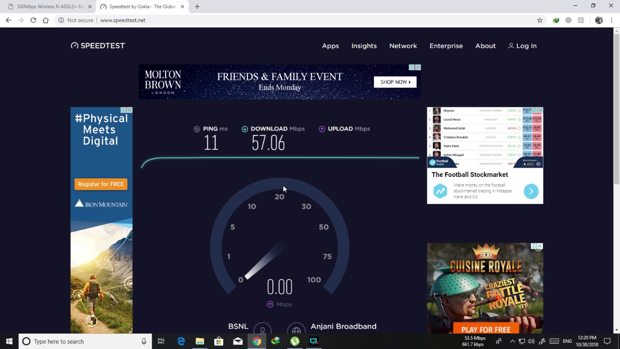This screenshot has height=349, width=620.
Task: Click Log In link
Action: [x=522, y=46]
